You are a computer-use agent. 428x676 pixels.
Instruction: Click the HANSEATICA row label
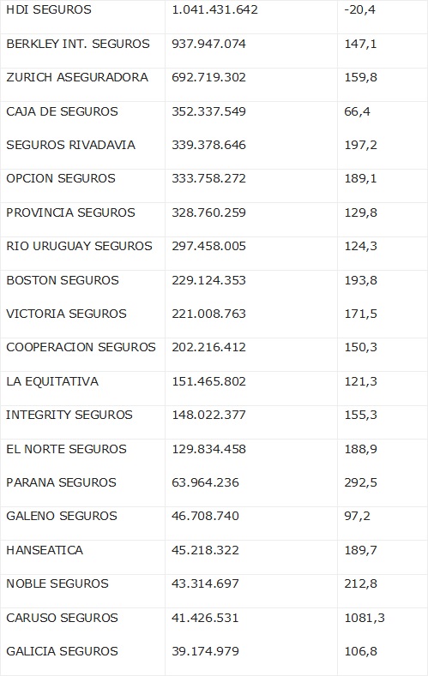[45, 551]
